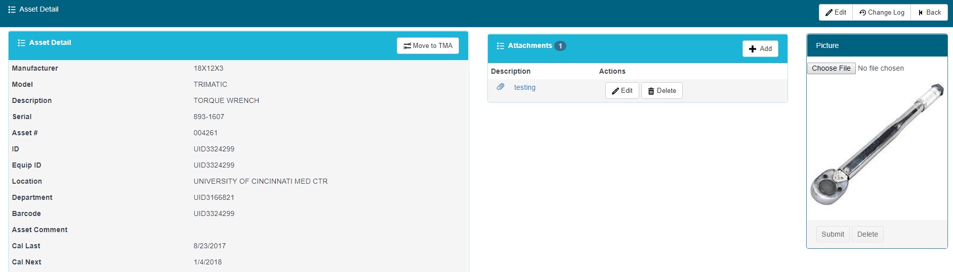Image resolution: width=953 pixels, height=272 pixels.
Task: Submit the picture upload
Action: pos(833,234)
